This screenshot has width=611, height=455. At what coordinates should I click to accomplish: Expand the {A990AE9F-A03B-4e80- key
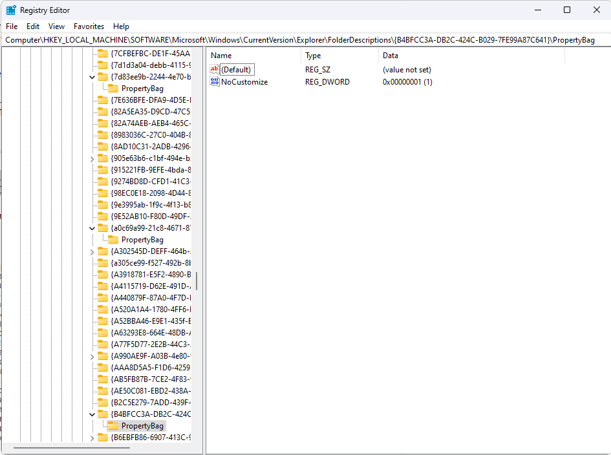tap(92, 357)
